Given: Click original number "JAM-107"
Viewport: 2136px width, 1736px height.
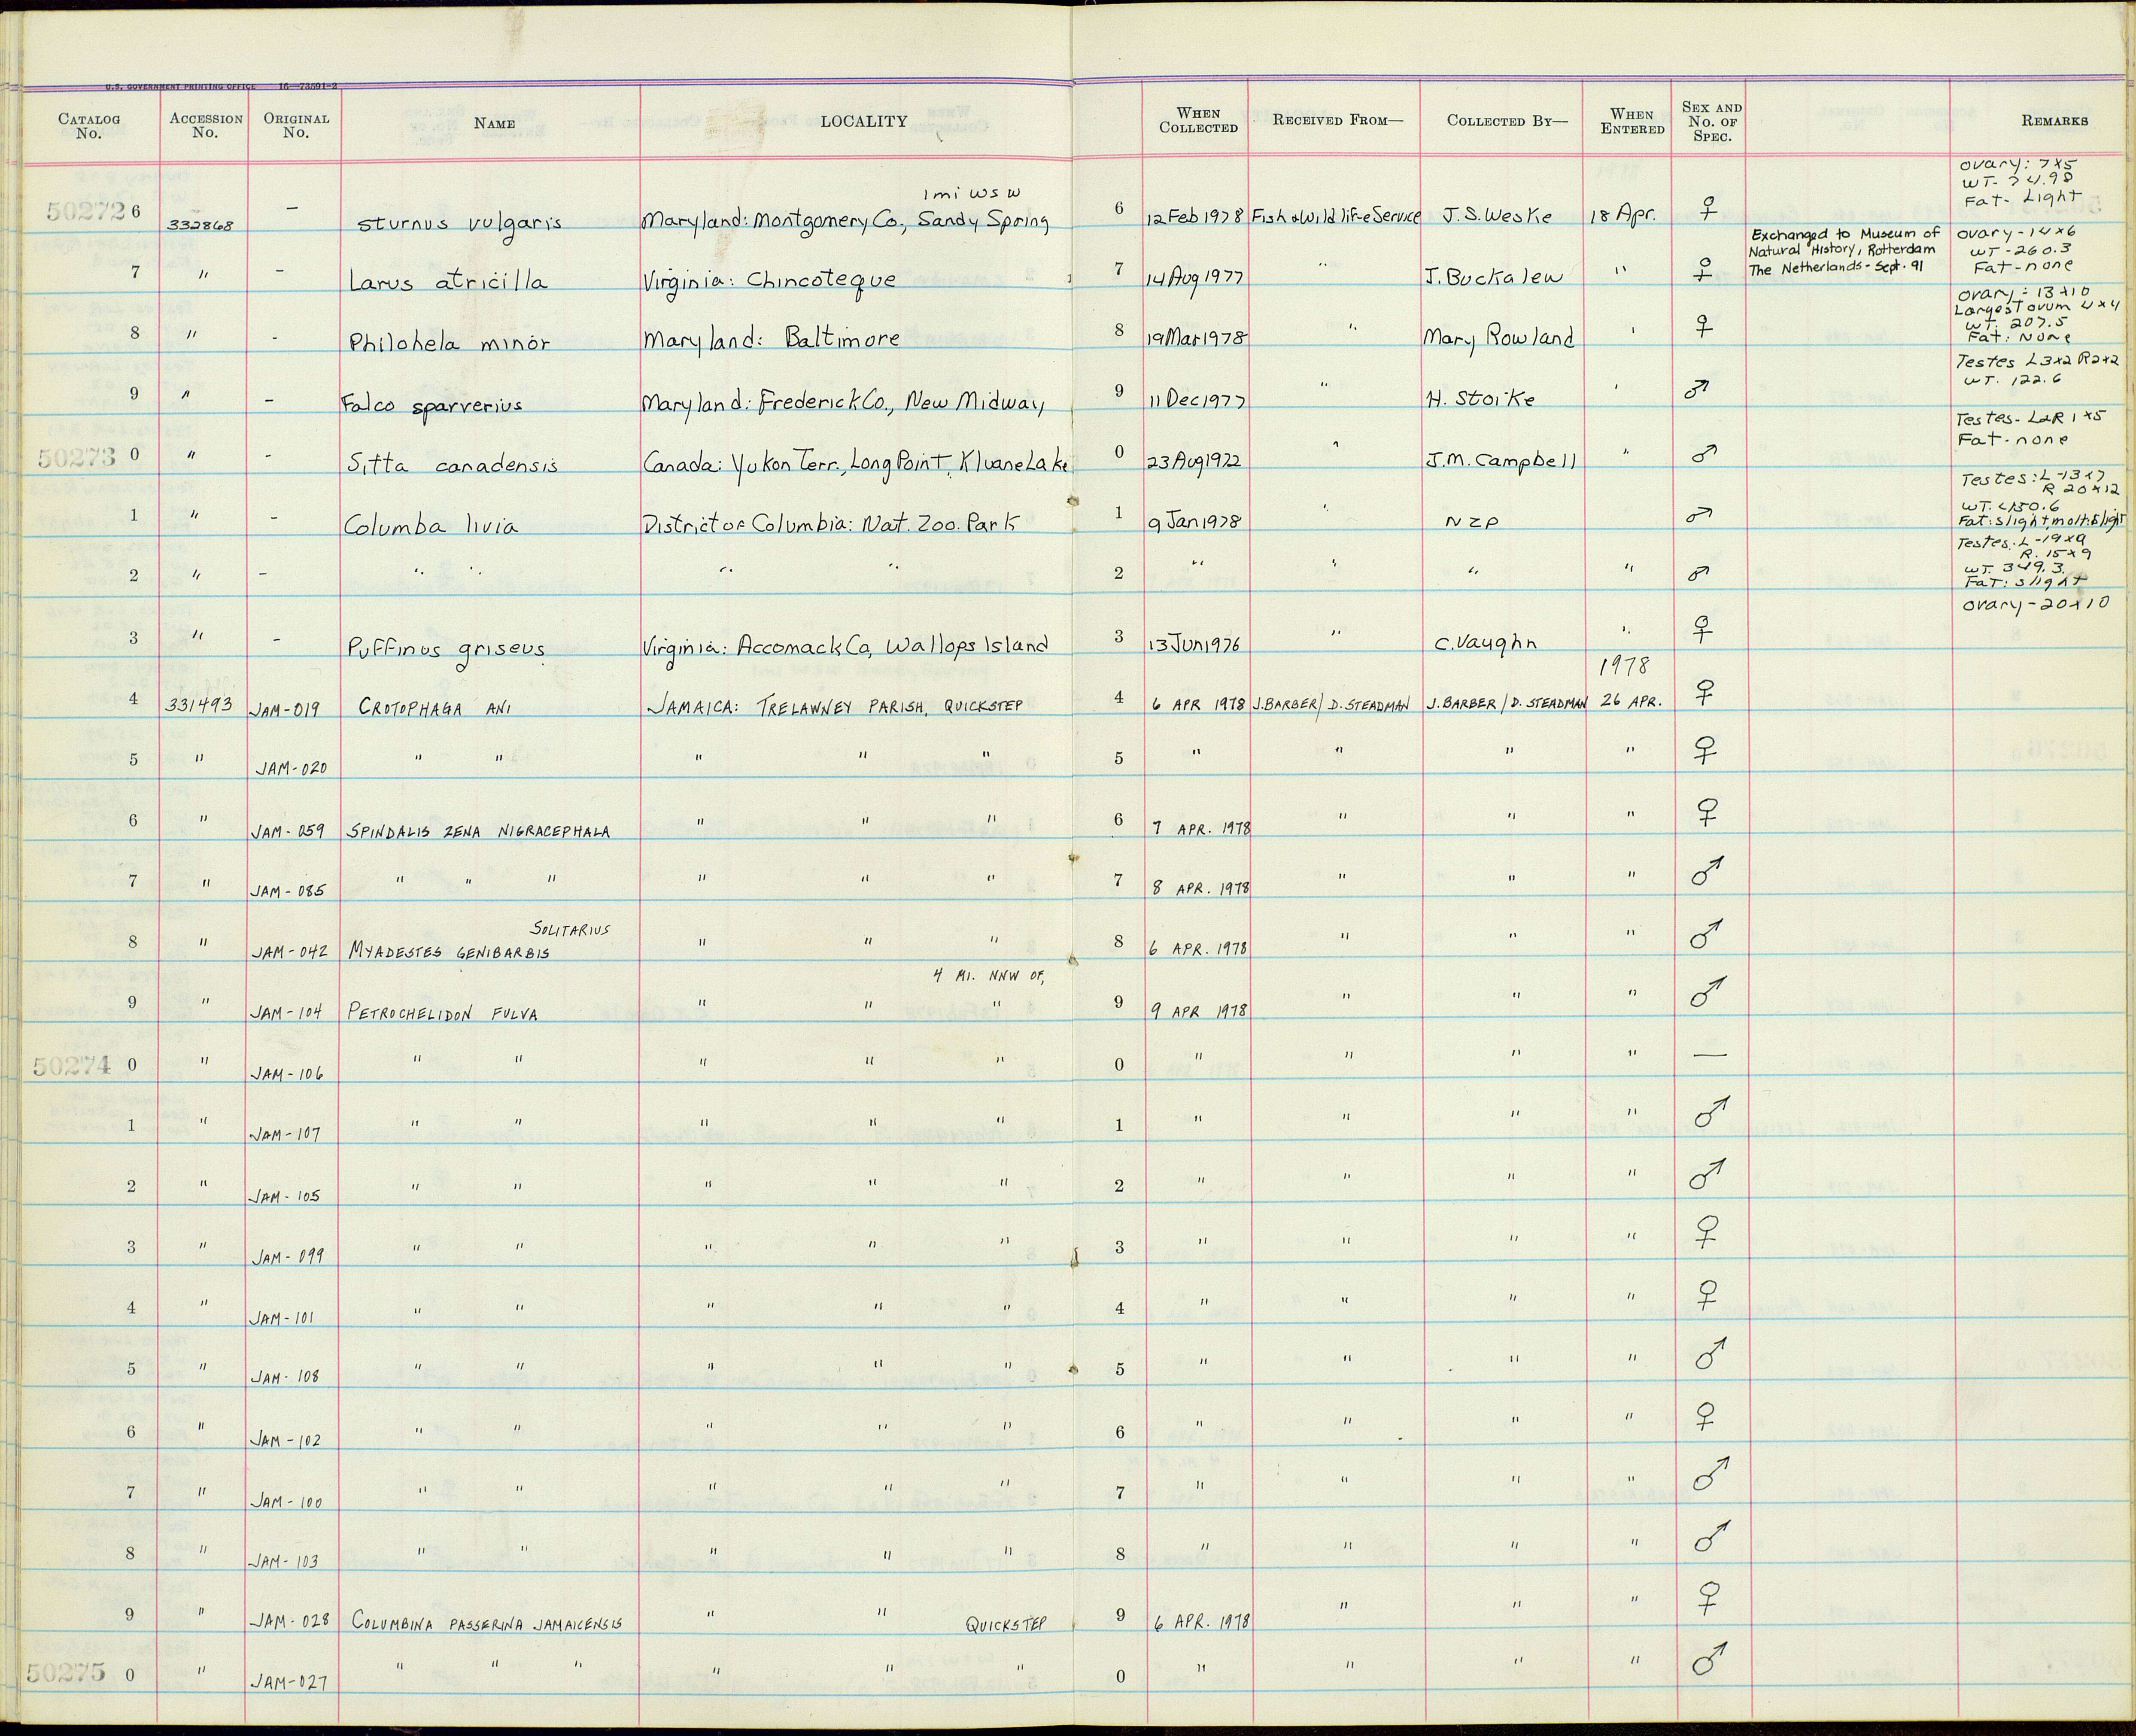Looking at the screenshot, I should pyautogui.click(x=286, y=1135).
